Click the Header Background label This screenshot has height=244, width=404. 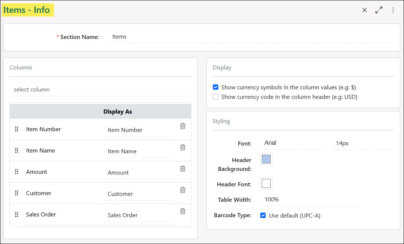point(234,164)
